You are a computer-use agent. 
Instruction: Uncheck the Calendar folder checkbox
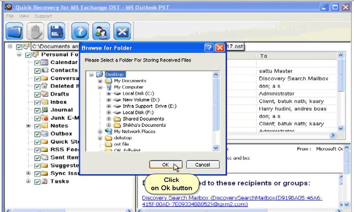37,63
